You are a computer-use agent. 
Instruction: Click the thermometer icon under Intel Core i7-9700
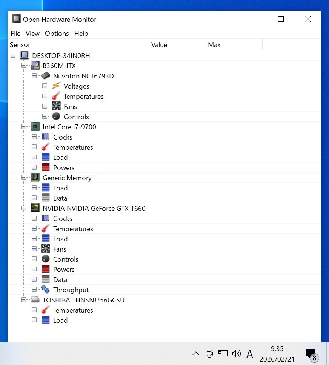(45, 147)
